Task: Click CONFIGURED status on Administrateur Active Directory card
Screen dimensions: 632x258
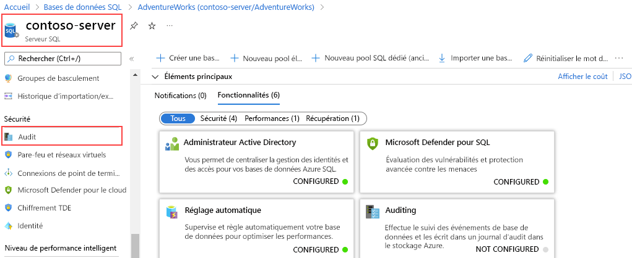Action: coord(316,181)
